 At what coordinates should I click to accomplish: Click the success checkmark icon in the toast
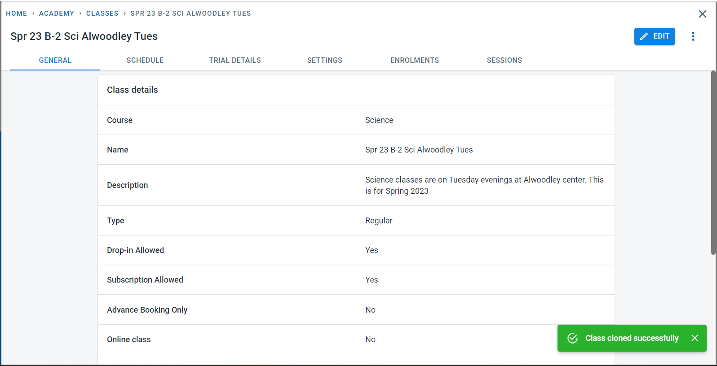point(572,338)
